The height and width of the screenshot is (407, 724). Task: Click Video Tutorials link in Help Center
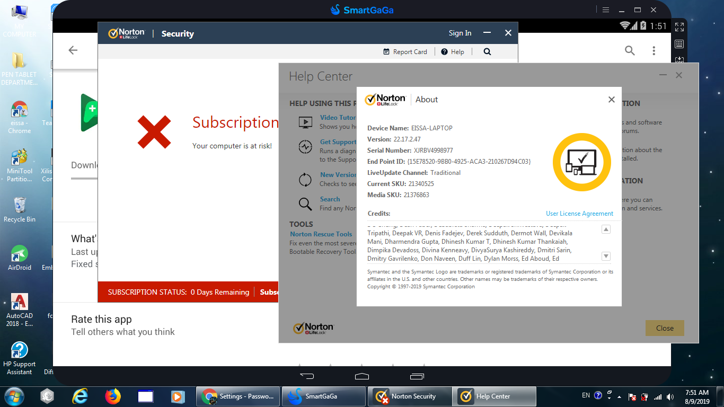338,118
